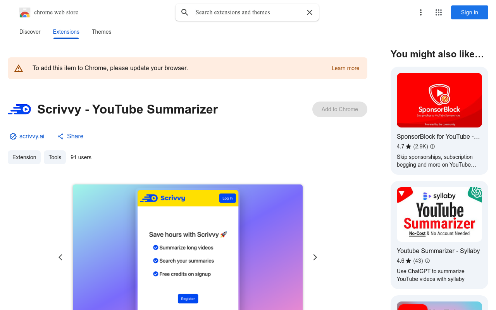The width and height of the screenshot is (496, 310).
Task: Click the magnifier search icon
Action: [x=185, y=12]
